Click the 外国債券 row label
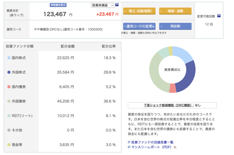The width and height of the screenshot is (234, 155). [19, 101]
